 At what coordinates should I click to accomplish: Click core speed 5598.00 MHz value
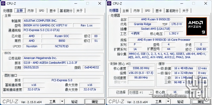[x=141, y=68]
